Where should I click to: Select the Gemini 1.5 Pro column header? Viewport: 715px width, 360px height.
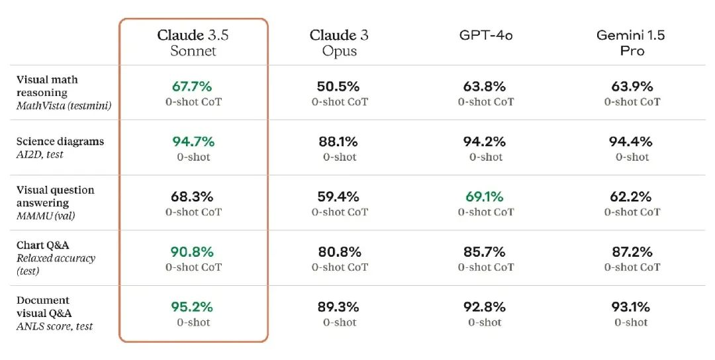click(x=631, y=42)
